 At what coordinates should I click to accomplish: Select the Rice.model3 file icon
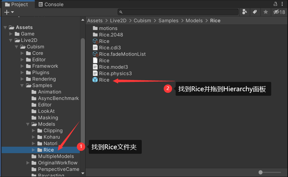coord(95,67)
